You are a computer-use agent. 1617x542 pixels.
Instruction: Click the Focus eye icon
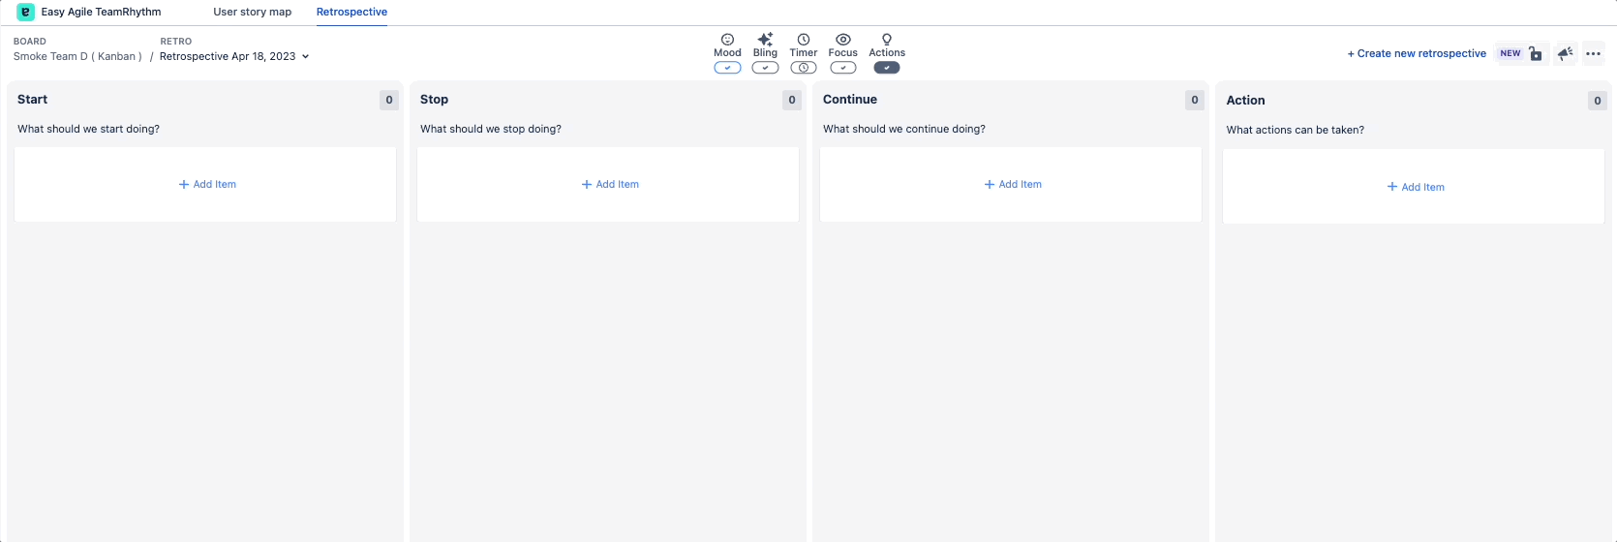[843, 40]
